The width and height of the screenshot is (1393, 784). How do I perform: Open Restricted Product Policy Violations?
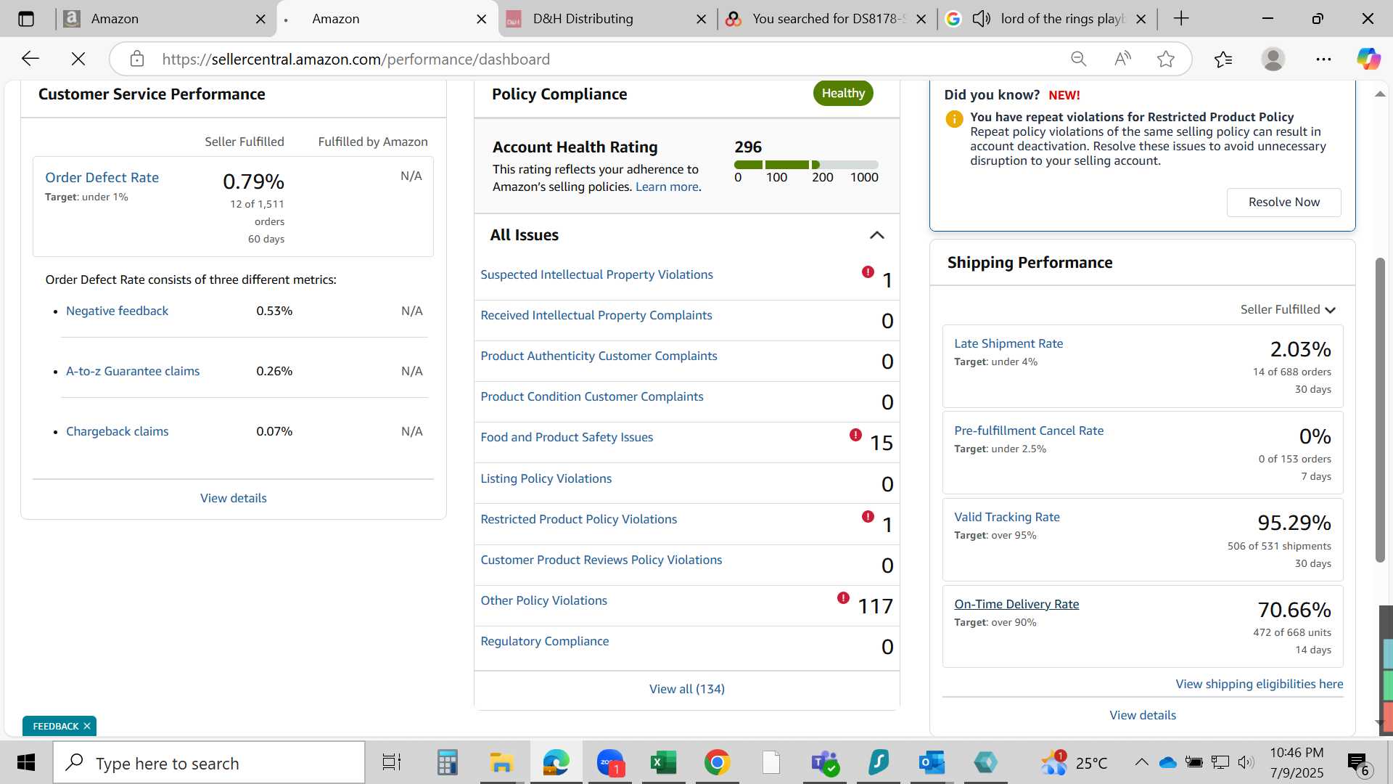point(578,519)
